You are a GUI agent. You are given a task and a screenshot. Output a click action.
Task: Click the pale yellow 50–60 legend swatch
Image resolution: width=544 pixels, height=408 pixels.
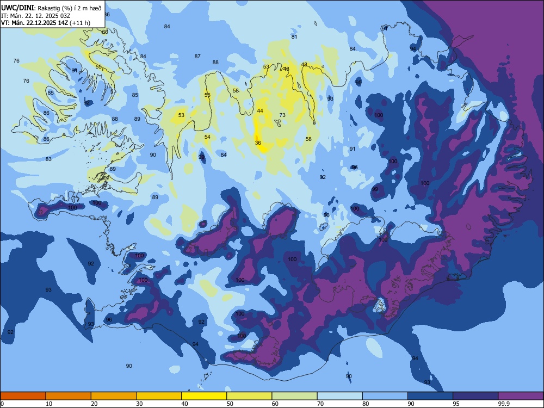pyautogui.click(x=249, y=396)
